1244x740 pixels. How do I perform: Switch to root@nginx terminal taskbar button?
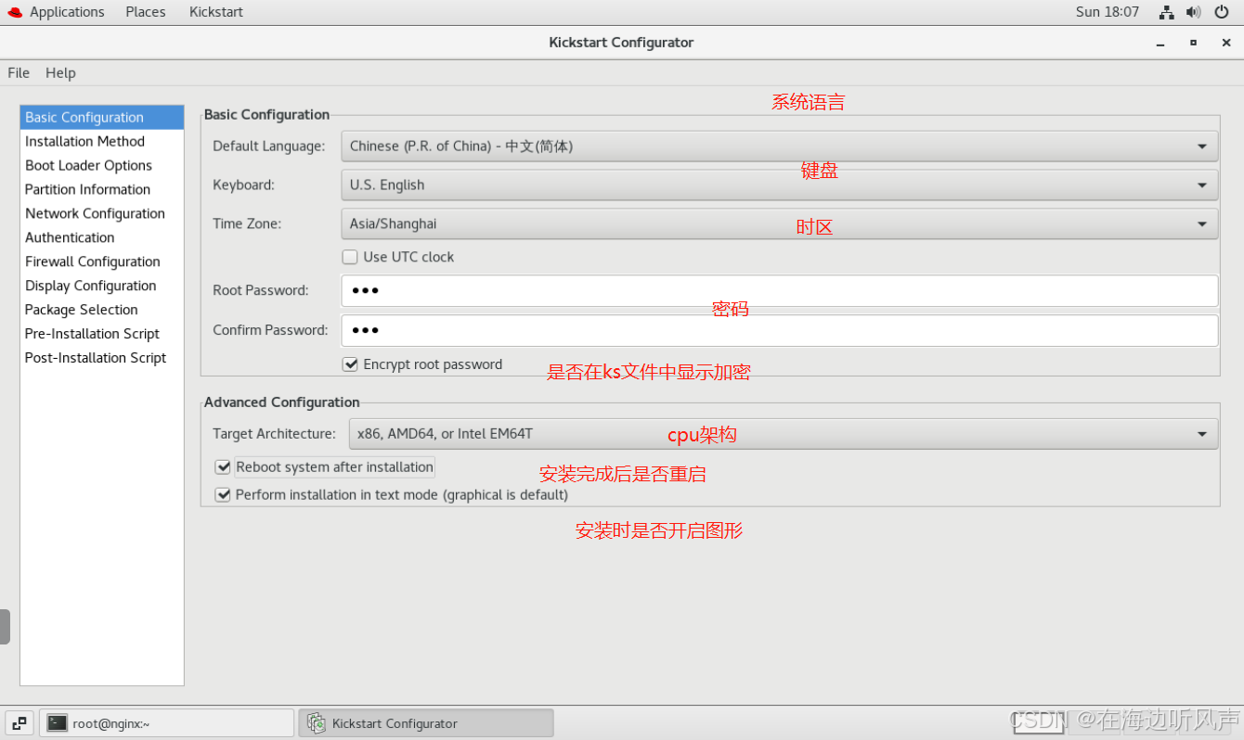coord(166,723)
